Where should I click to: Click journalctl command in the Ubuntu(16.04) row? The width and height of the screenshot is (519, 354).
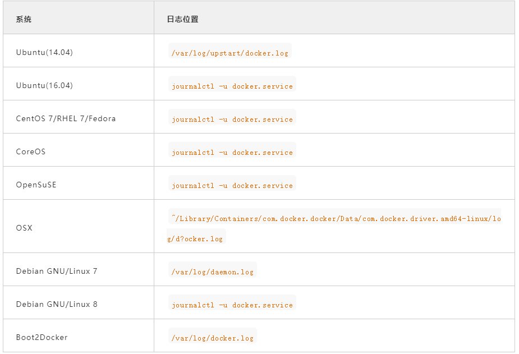coord(232,84)
